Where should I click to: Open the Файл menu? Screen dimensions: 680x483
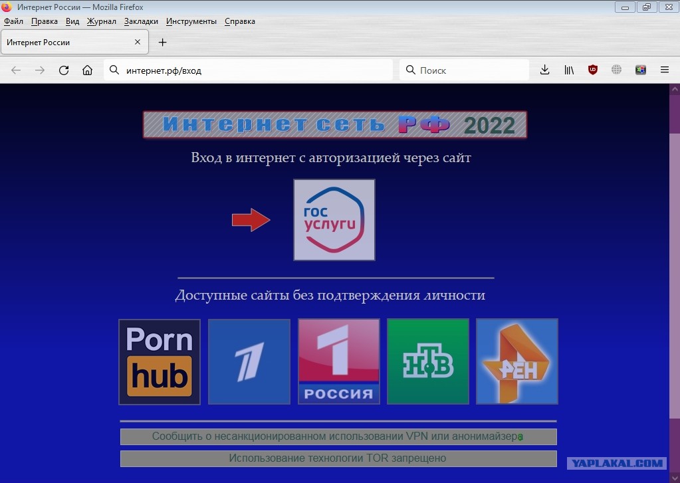point(13,21)
